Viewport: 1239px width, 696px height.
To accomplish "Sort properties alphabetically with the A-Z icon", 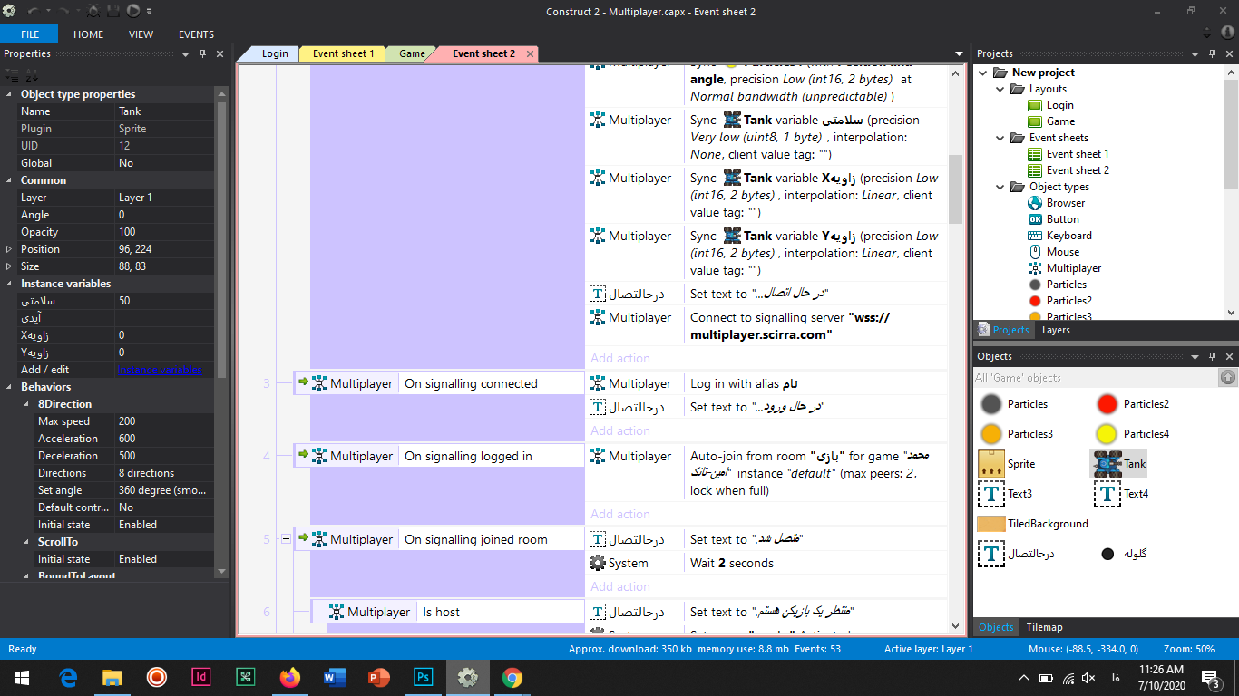I will (x=30, y=76).
